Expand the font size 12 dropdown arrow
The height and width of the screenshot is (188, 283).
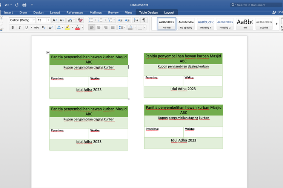click(48, 20)
